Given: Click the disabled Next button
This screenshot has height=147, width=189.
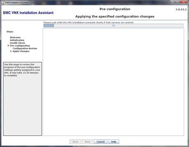Looking at the screenshot, I should click(x=87, y=142).
